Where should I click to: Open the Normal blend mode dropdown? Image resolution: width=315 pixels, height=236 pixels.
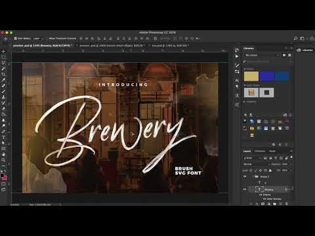[256, 164]
